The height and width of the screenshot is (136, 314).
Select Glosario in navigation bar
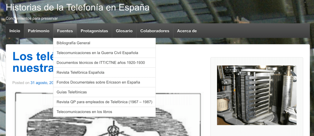coord(124,31)
